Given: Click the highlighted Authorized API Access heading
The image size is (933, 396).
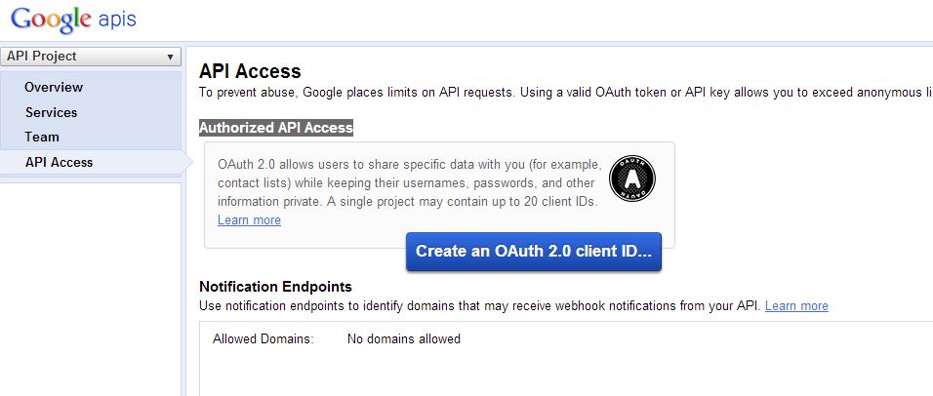Looking at the screenshot, I should 276,128.
